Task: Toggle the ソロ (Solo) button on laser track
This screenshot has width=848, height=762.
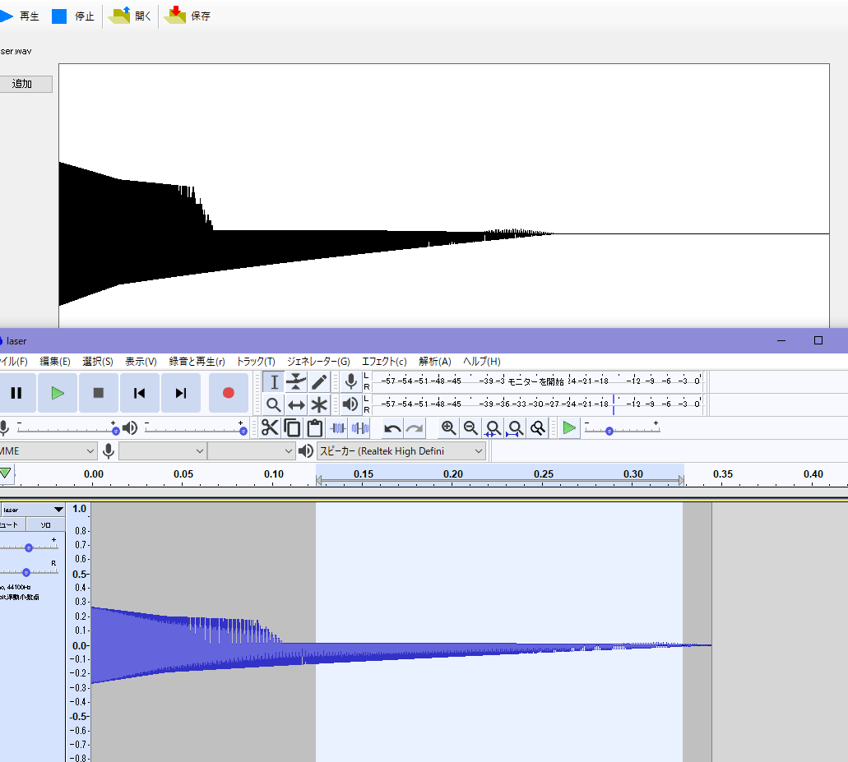Action: click(45, 524)
